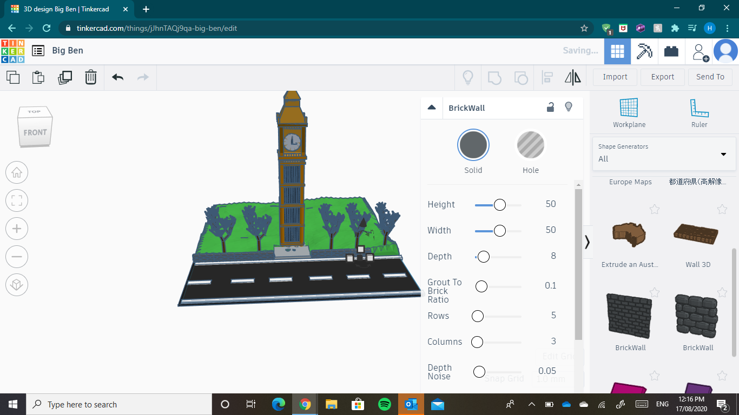Star the first BrickWall shape generator

pos(655,292)
